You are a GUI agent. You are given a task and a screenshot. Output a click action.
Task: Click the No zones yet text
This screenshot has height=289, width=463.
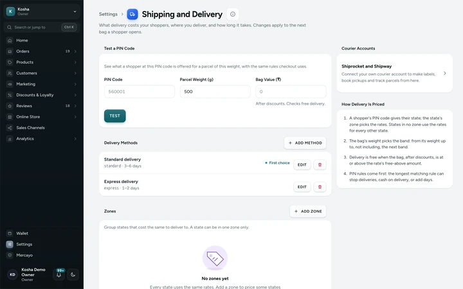point(215,278)
